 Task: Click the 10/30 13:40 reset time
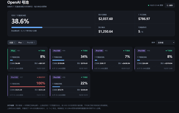click(168, 69)
